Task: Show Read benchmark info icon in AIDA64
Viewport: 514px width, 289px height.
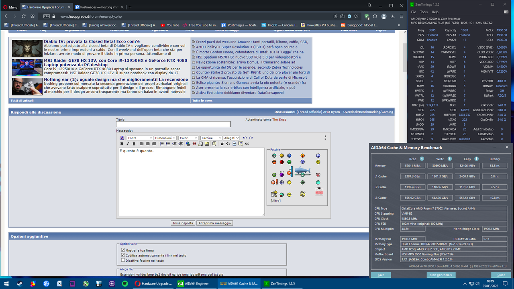Action: (x=422, y=159)
